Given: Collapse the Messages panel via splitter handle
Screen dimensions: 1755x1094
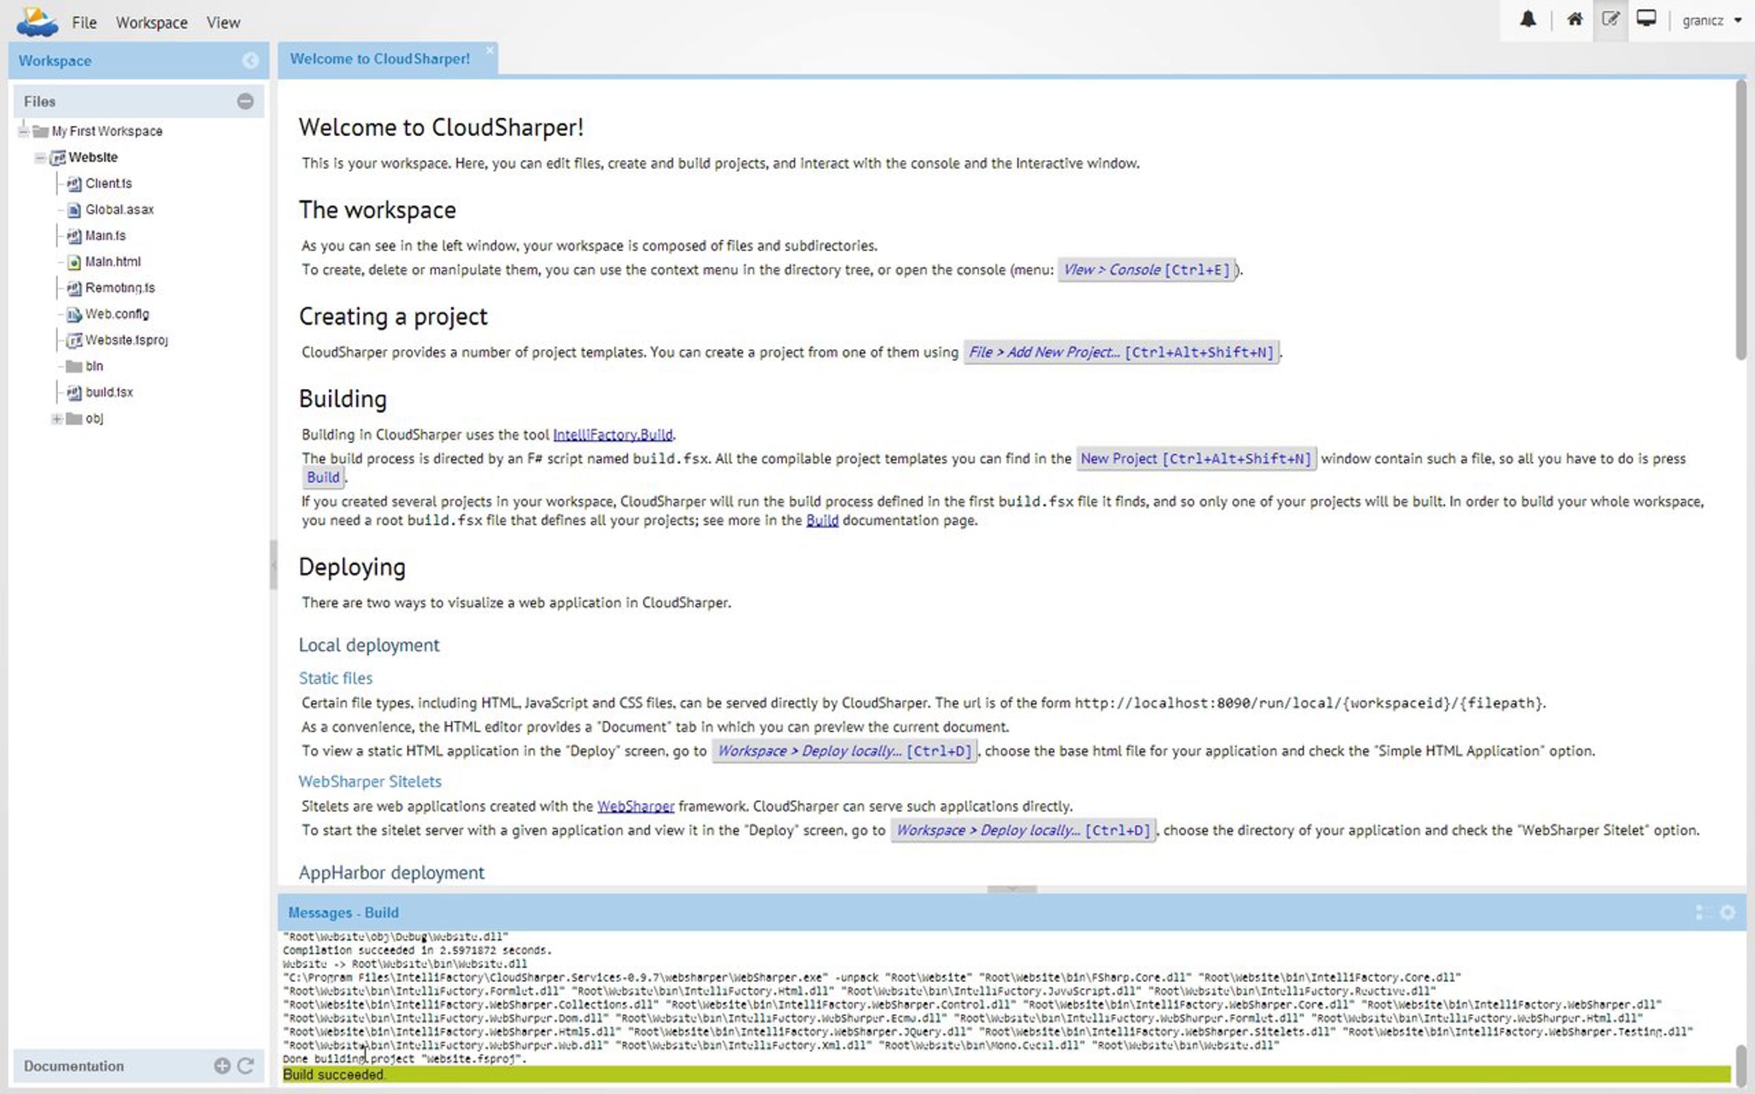Looking at the screenshot, I should [x=1011, y=889].
